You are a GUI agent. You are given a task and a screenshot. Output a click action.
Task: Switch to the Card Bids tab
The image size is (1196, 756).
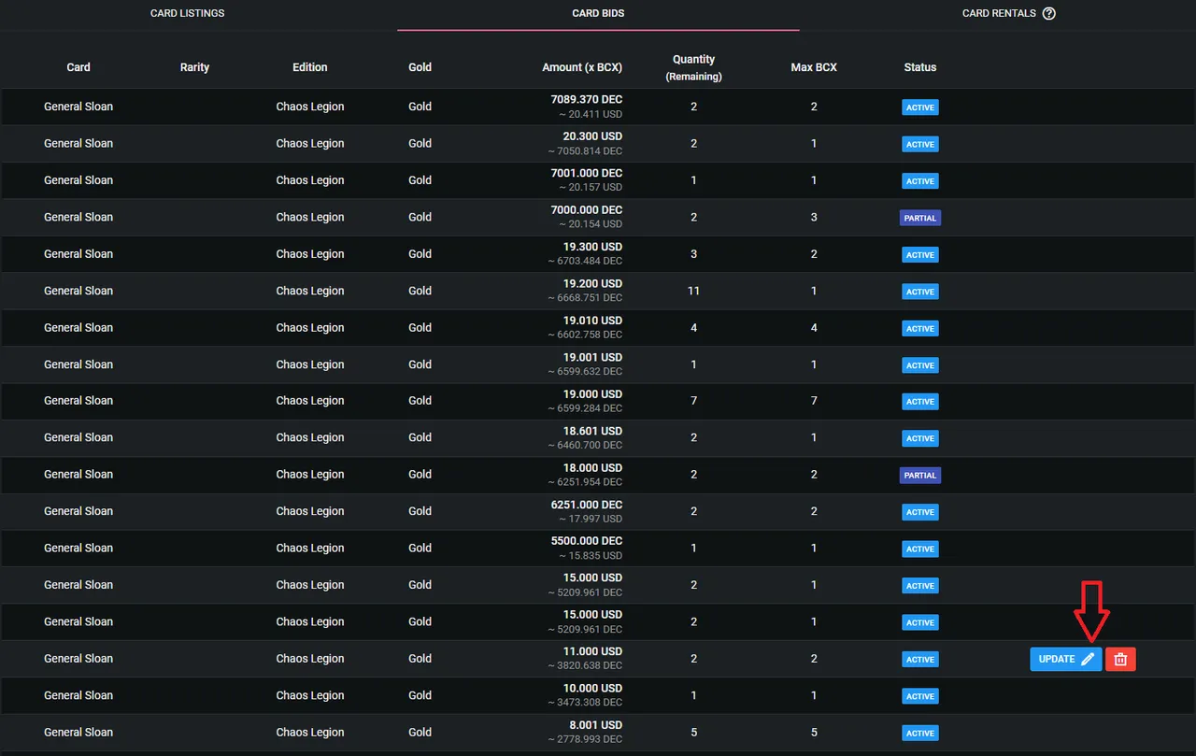click(x=598, y=13)
